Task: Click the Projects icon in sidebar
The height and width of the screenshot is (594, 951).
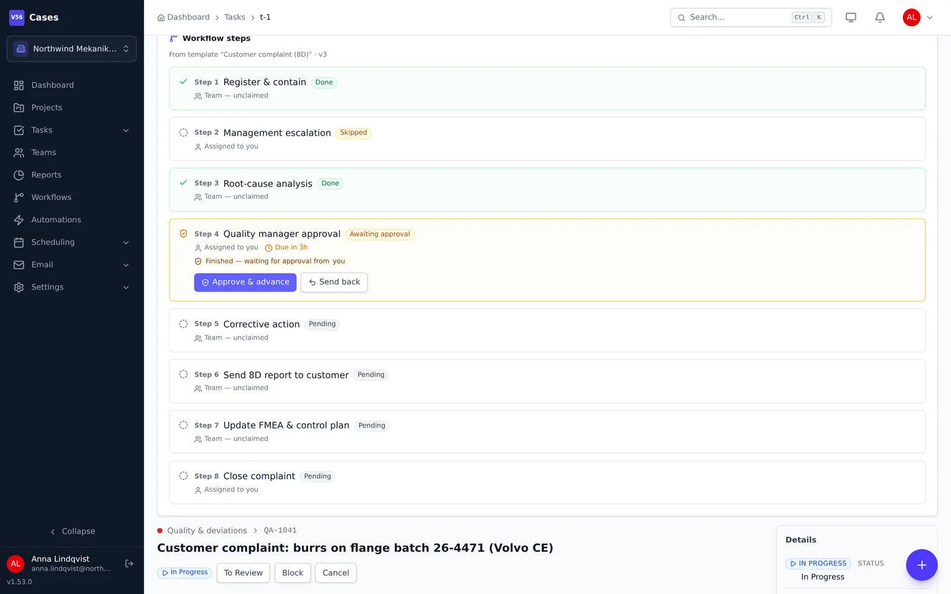Action: click(x=19, y=108)
